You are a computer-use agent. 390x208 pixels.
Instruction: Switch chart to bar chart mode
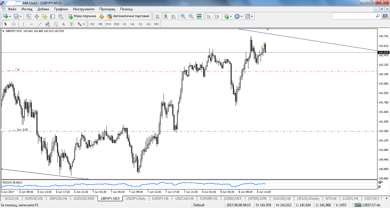[157, 16]
